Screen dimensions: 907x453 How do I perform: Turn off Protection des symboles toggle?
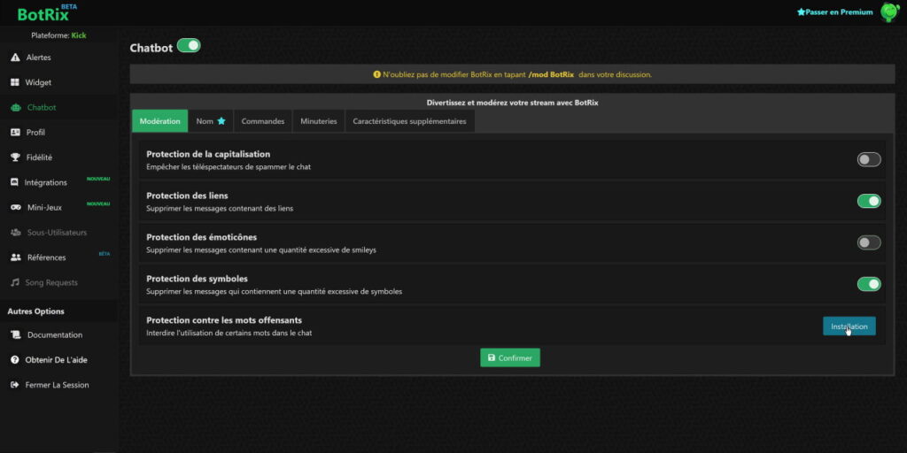(x=869, y=284)
